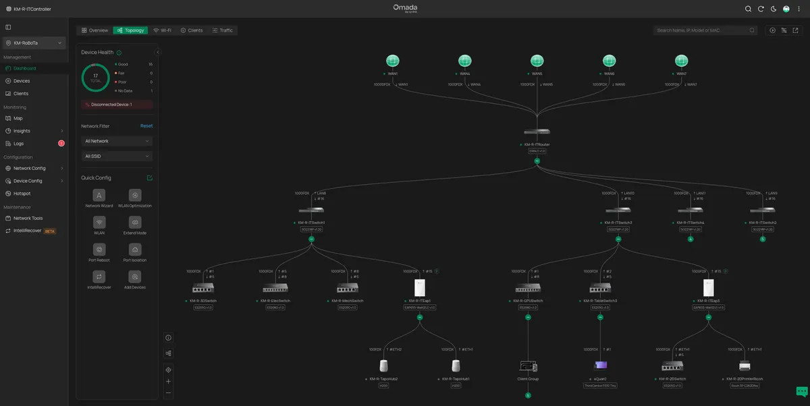This screenshot has height=406, width=810.
Task: Zoom in on the topology map
Action: (x=168, y=381)
